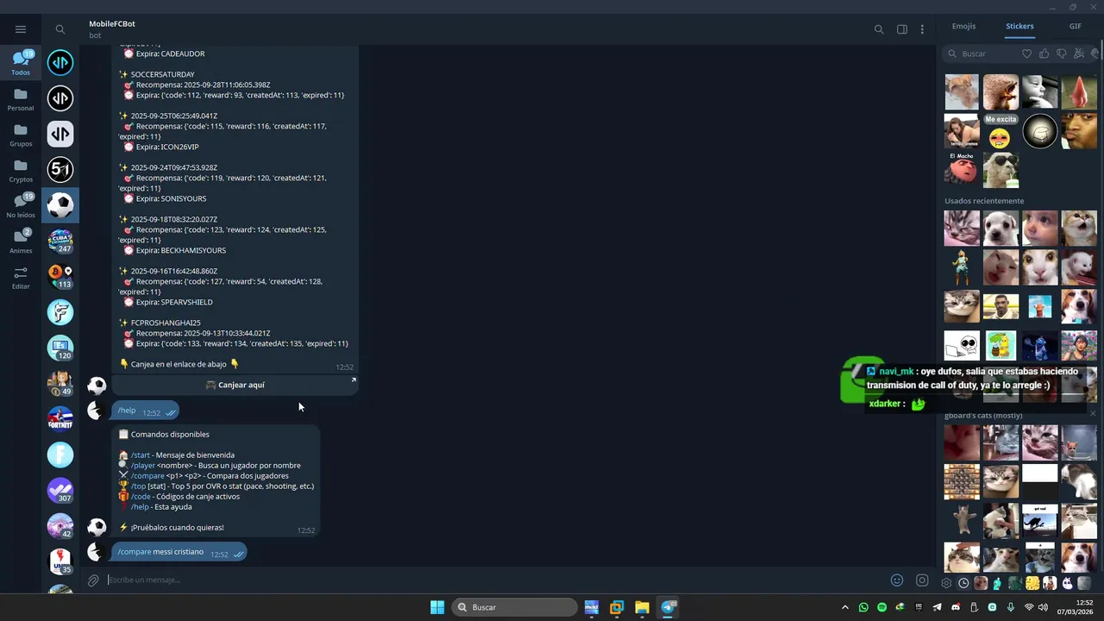1104x621 pixels.
Task: Jump to recent stickers clock icon
Action: click(963, 583)
